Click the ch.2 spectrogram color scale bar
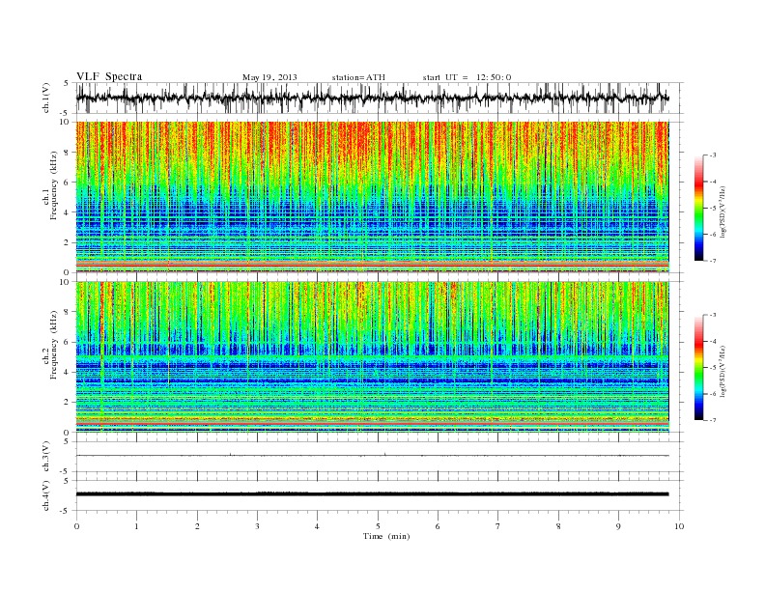The image size is (765, 591). pyautogui.click(x=698, y=368)
